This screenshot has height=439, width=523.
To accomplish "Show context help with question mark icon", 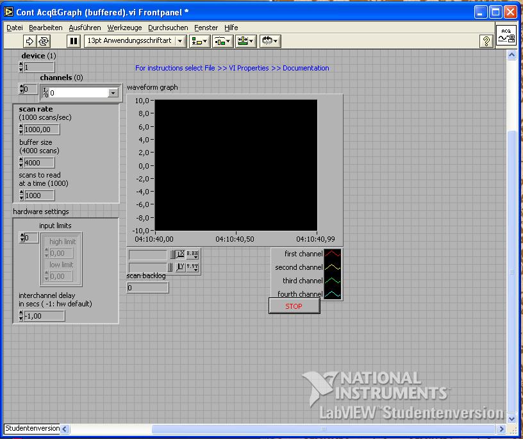I will (x=486, y=42).
